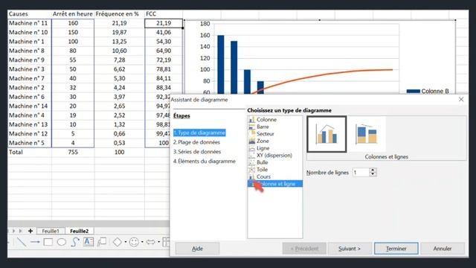
Task: Open Block Arrows dropdown arrow
Action: 158,242
